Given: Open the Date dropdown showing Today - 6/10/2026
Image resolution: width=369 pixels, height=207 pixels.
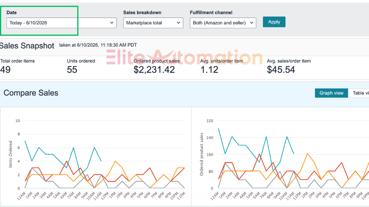Looking at the screenshot, I should point(61,23).
